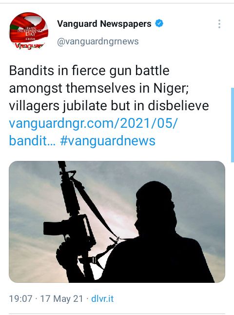Click the 19:07 timestamp

tap(20, 299)
